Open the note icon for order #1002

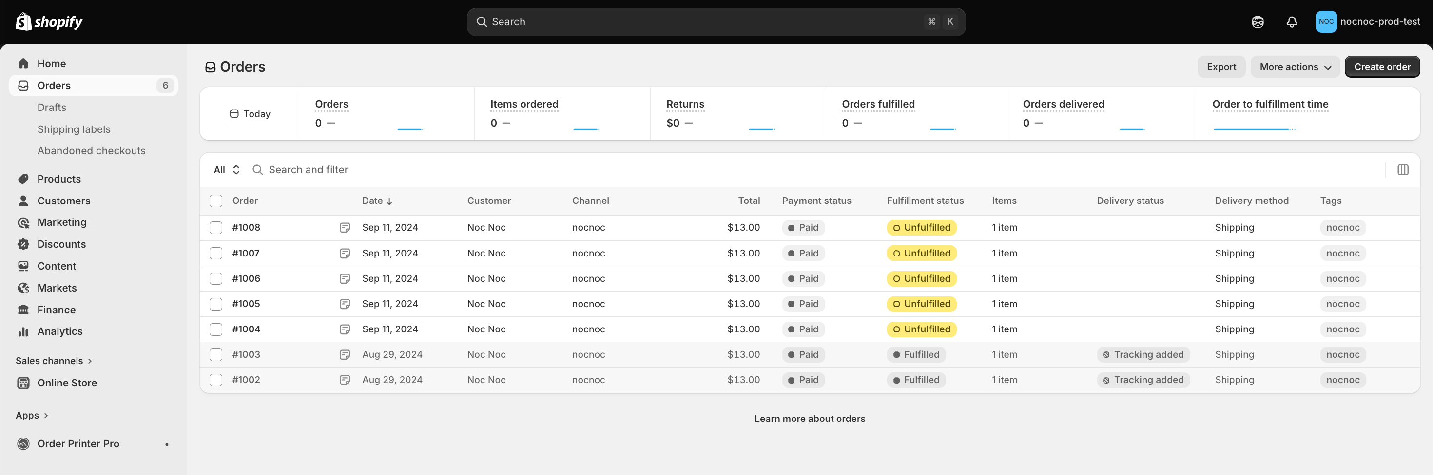345,380
